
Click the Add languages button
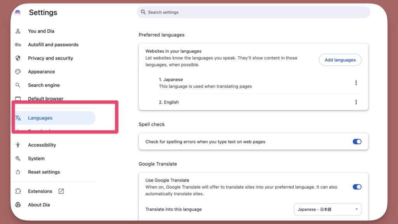coord(340,60)
